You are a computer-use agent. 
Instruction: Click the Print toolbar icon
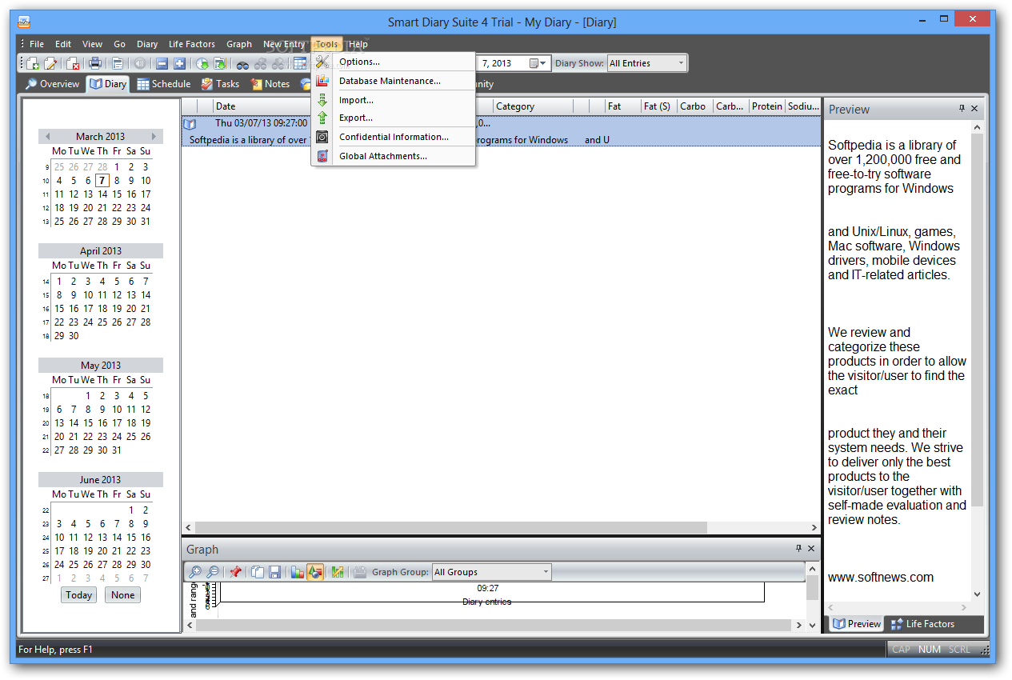point(95,64)
